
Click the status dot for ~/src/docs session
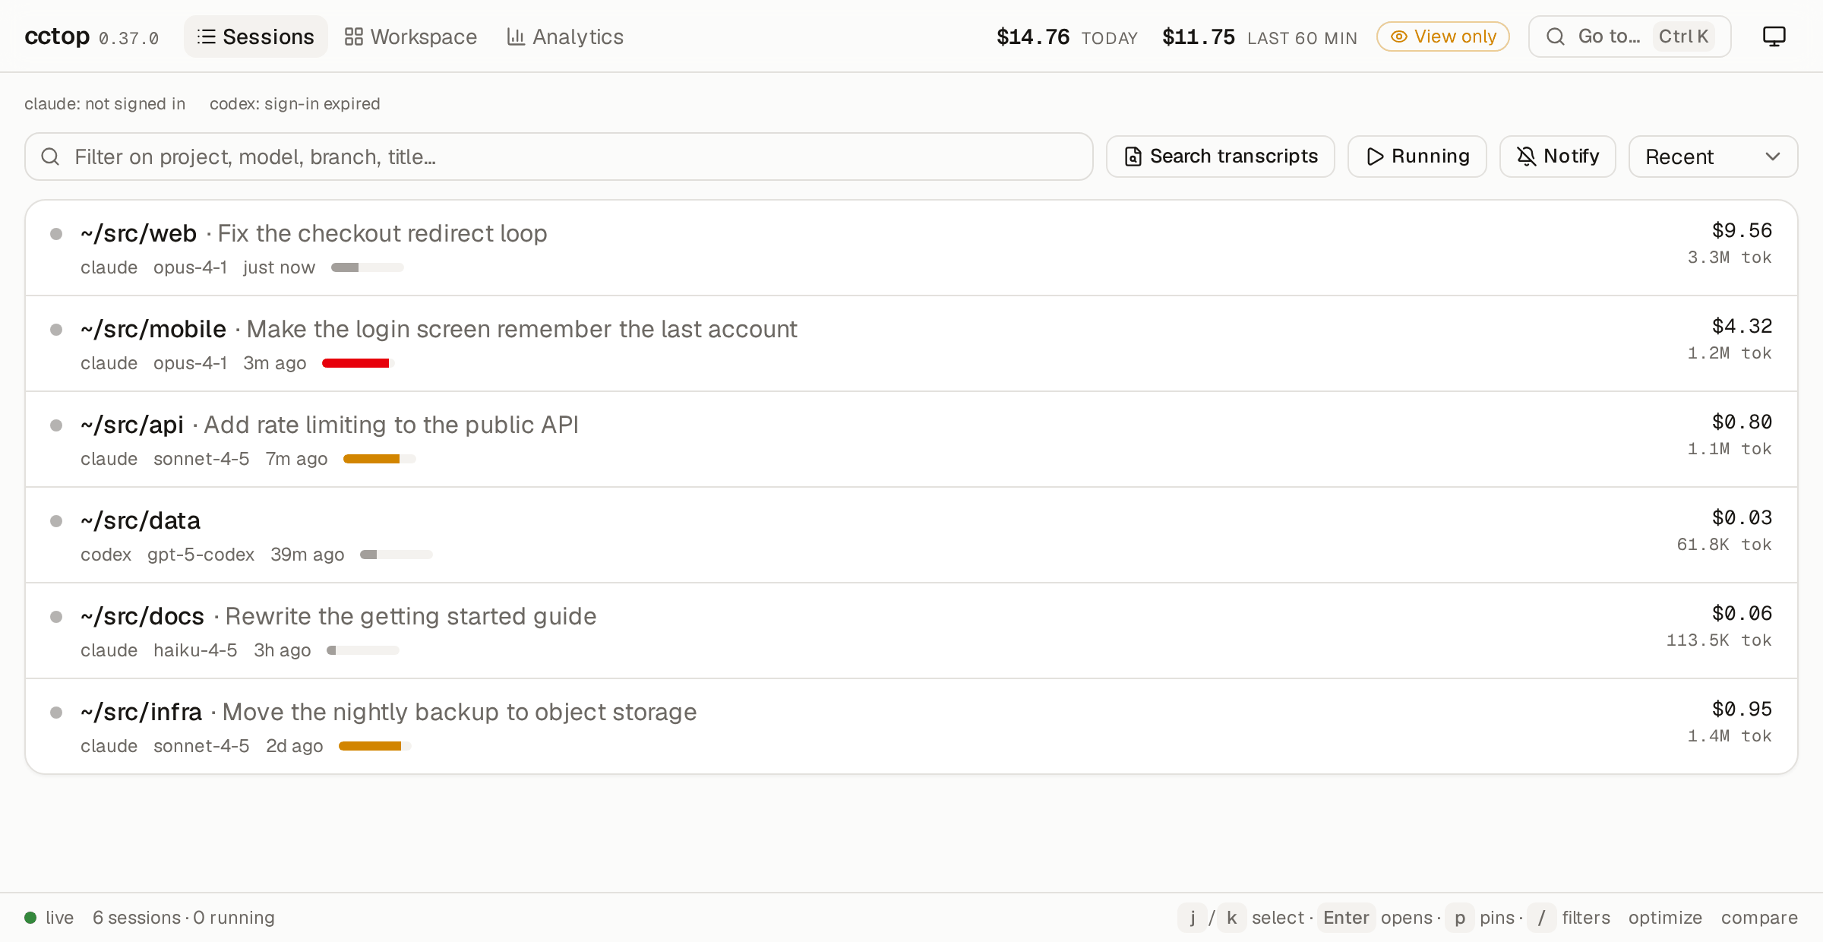coord(56,617)
